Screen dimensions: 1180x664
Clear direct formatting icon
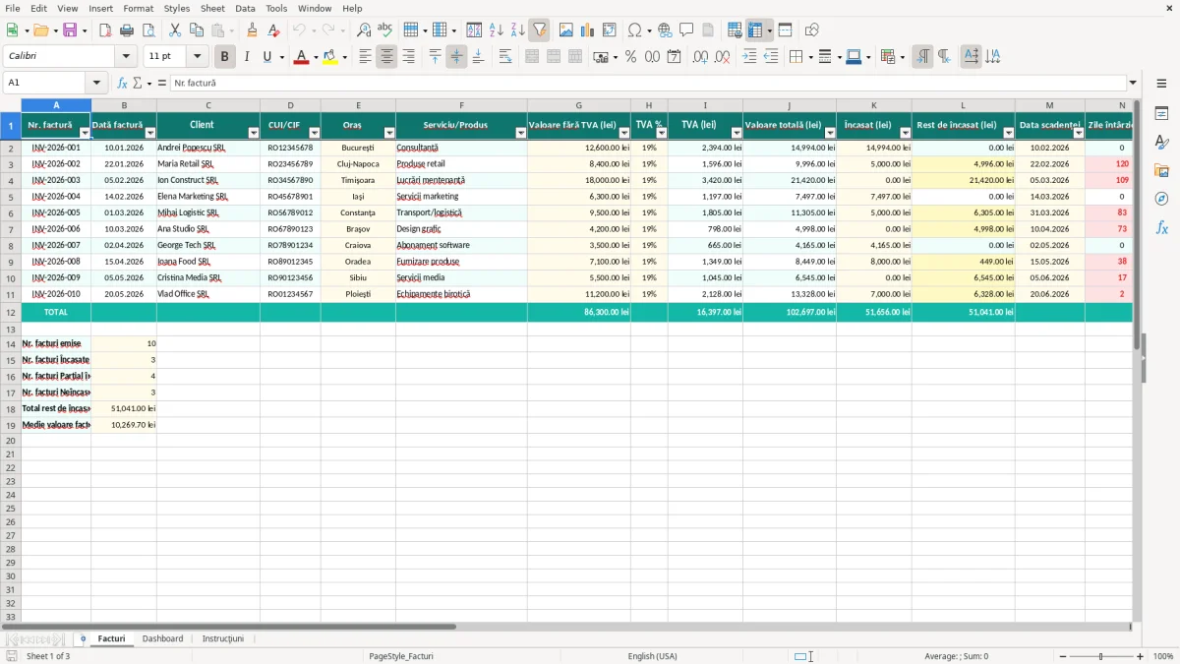[x=274, y=30]
